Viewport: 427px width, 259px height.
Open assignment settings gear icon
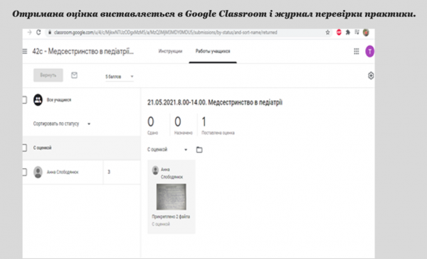tap(371, 75)
